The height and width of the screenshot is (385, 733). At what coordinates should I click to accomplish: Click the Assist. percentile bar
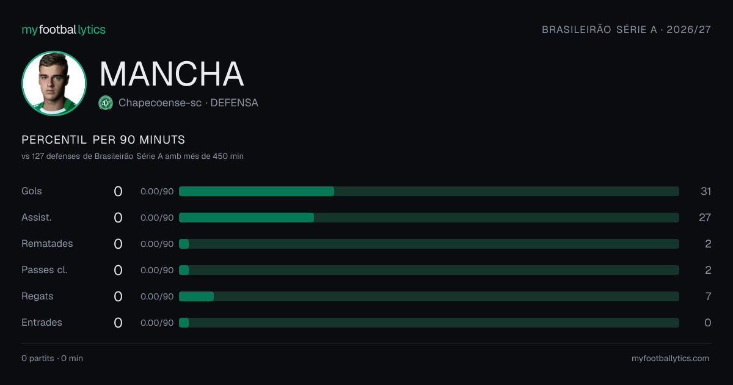coord(429,218)
